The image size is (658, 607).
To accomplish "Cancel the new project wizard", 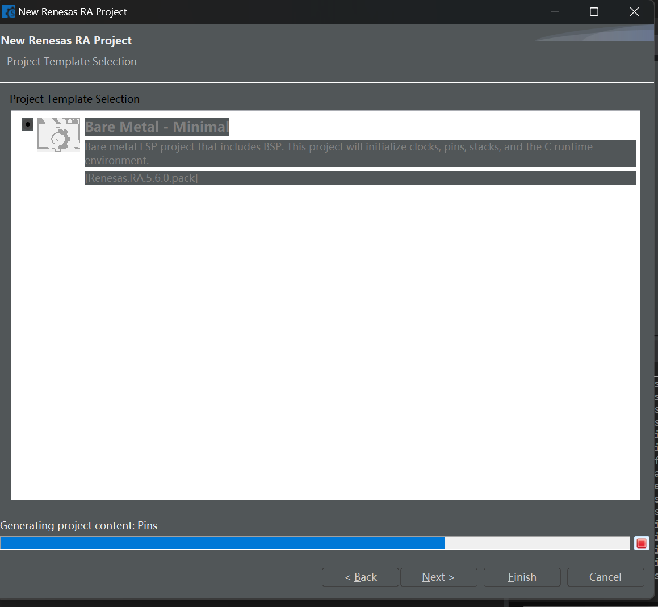I will point(605,577).
